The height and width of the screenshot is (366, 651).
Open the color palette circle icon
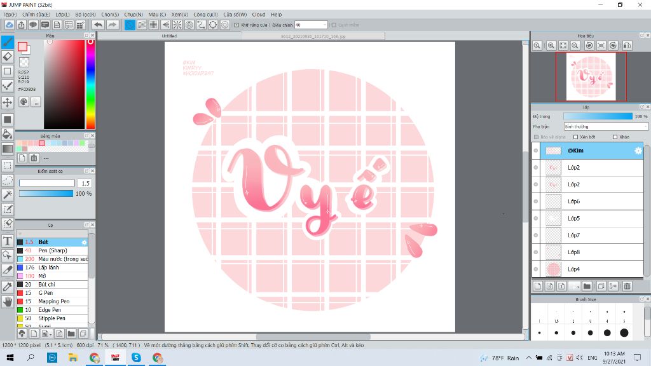(24, 102)
